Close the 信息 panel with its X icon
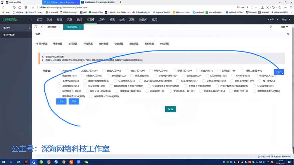The image size is (294, 165). [288, 34]
